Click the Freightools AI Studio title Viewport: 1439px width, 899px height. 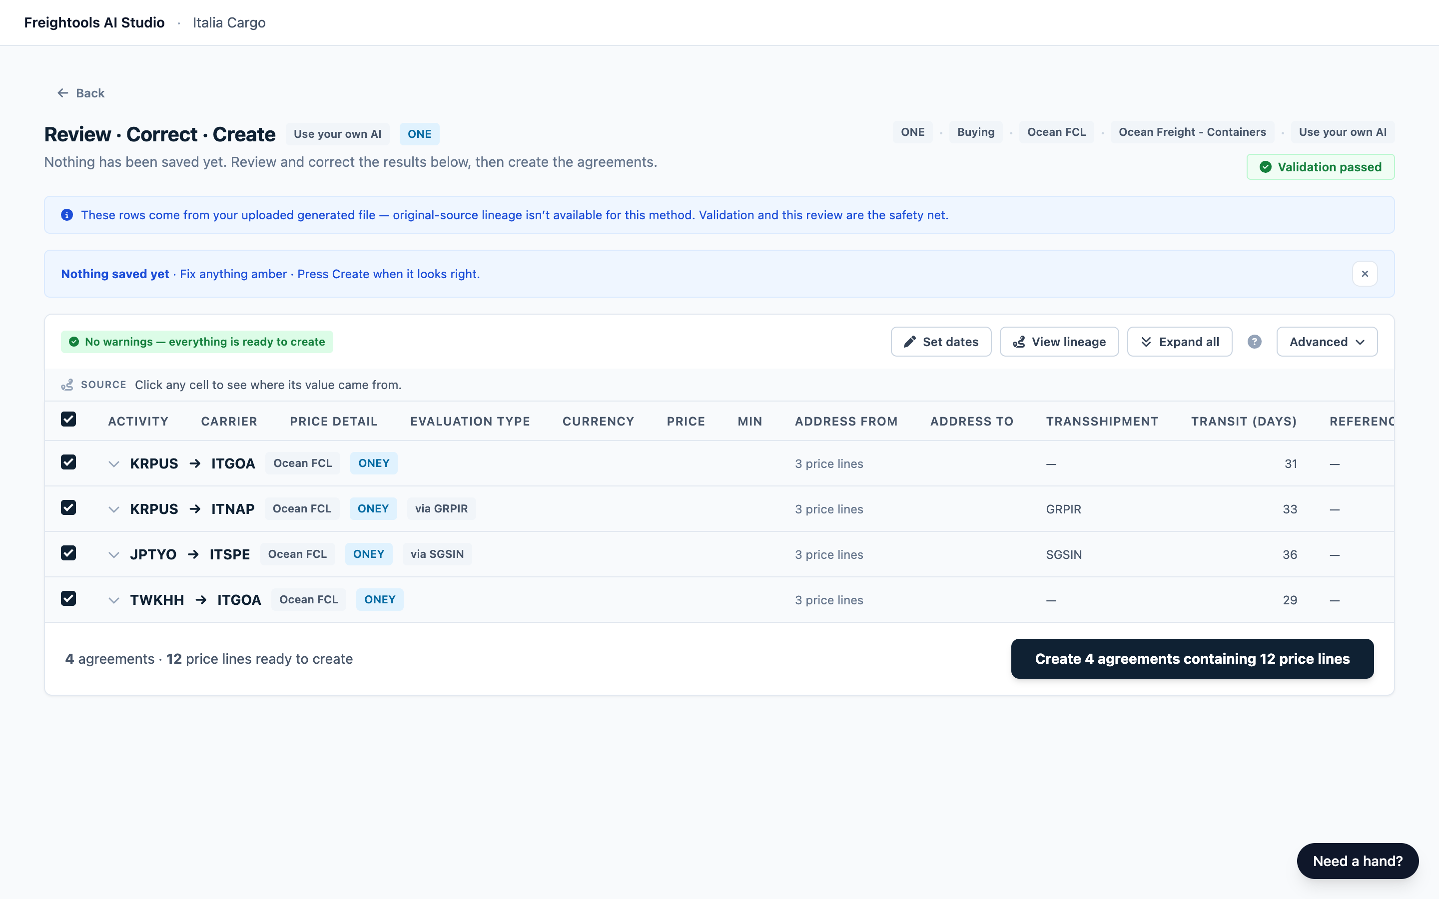(x=94, y=22)
